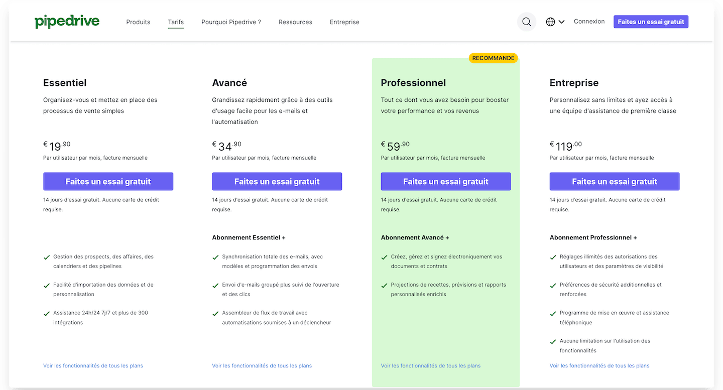This screenshot has height=390, width=723.
Task: Click checkmark beside Aucune limitation sur l'utilisation
Action: click(x=553, y=341)
